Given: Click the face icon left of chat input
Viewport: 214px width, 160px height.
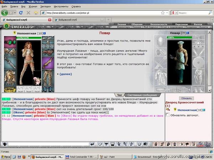Looking at the screenshot, I should tap(5, 144).
